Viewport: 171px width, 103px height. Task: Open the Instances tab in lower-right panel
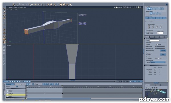[152, 85]
